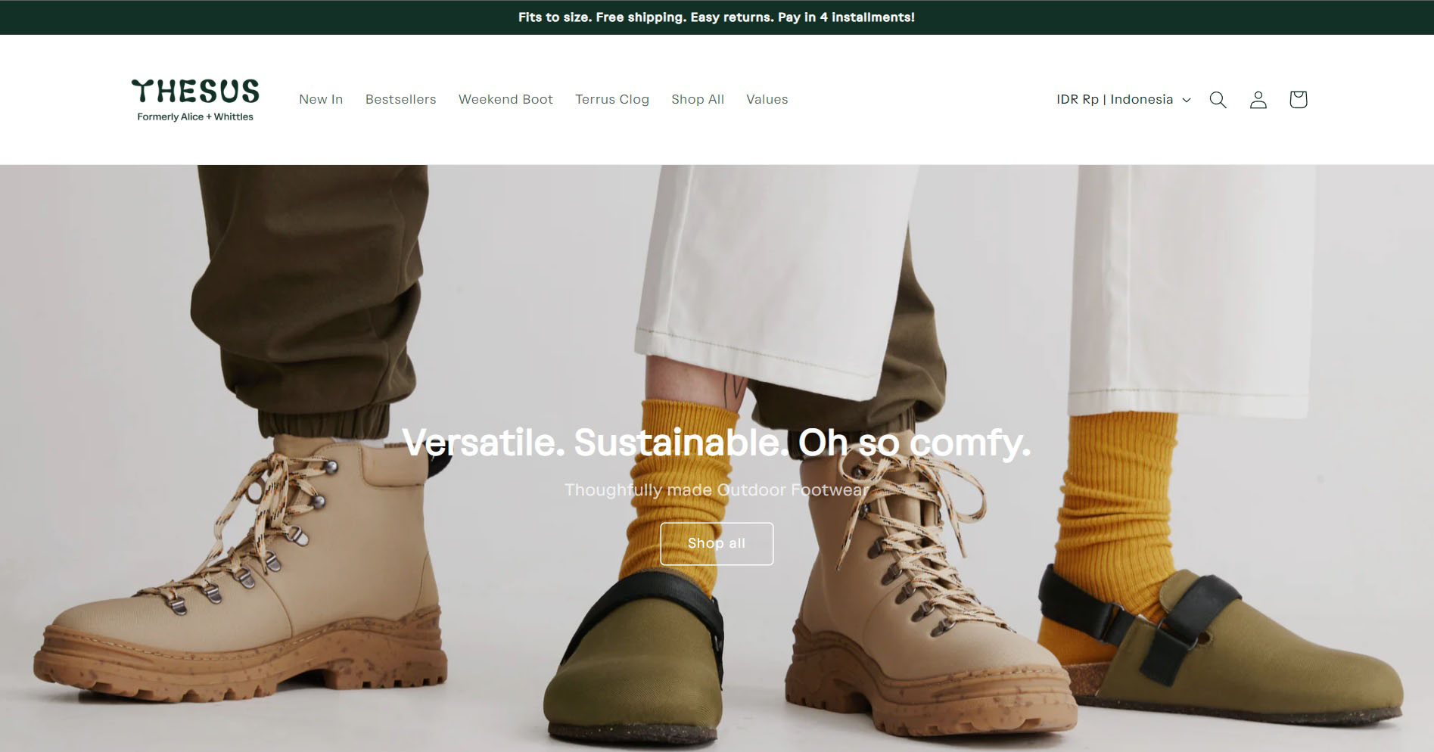The width and height of the screenshot is (1434, 752).
Task: Click the 'Versatile. Sustainable. Oh so comfy.' headline
Action: [716, 443]
